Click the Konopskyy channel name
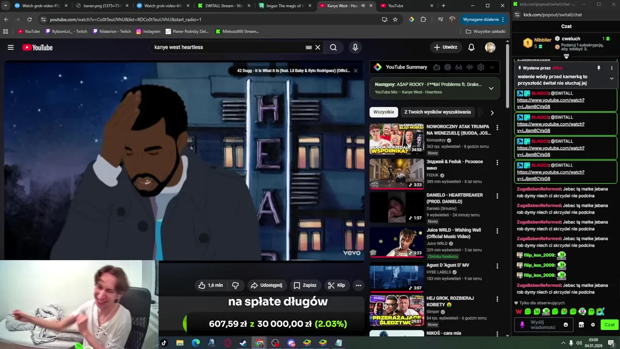Image resolution: width=620 pixels, height=349 pixels. [x=436, y=140]
